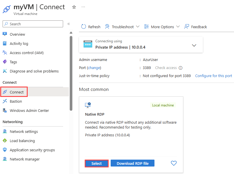
Task: Open the Overview page icon in sidebar
Action: [x=5, y=34]
